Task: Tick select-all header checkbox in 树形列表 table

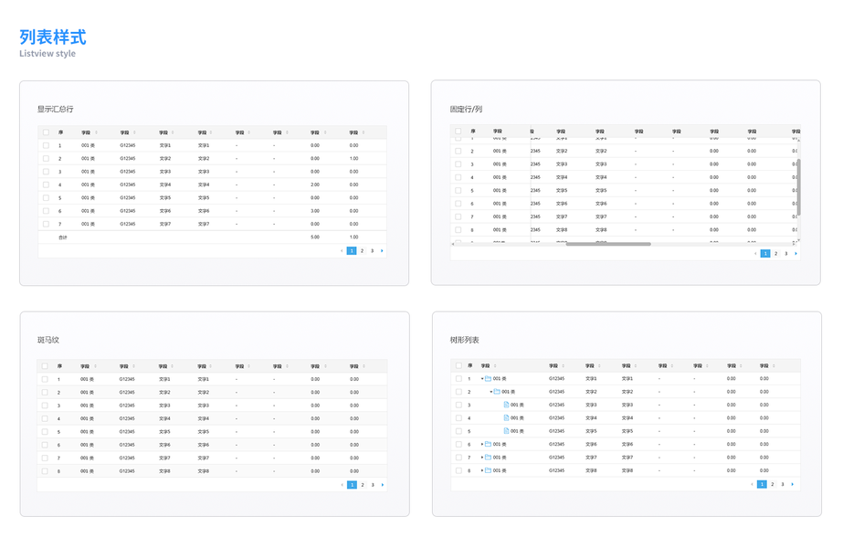Action: click(458, 365)
